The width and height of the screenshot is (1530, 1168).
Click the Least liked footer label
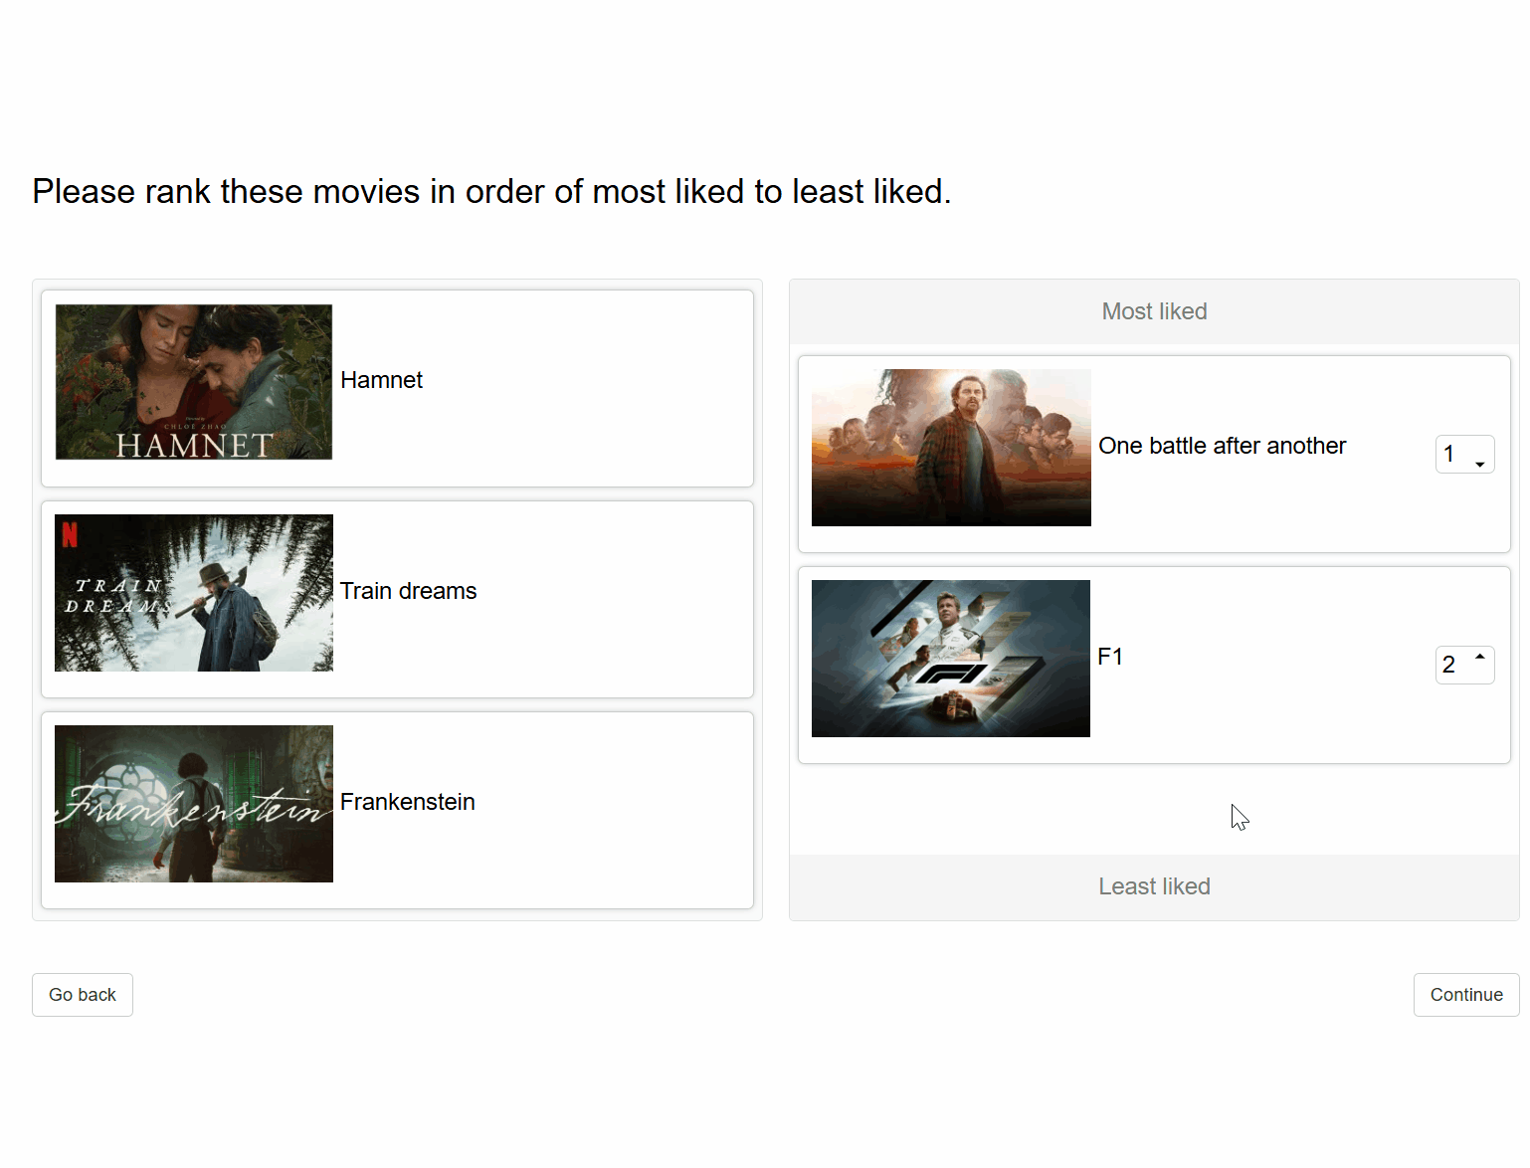(x=1154, y=886)
